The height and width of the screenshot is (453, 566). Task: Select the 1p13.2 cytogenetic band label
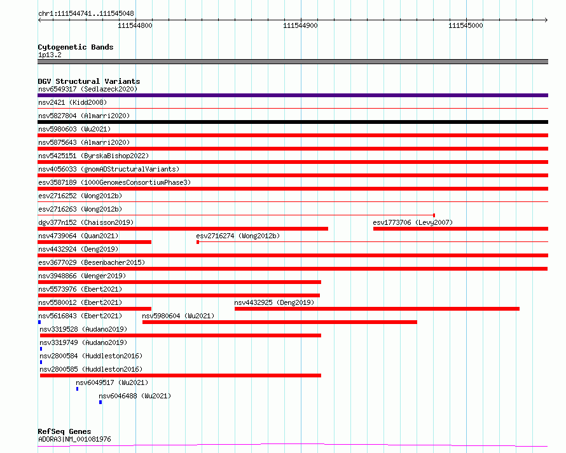(50, 55)
